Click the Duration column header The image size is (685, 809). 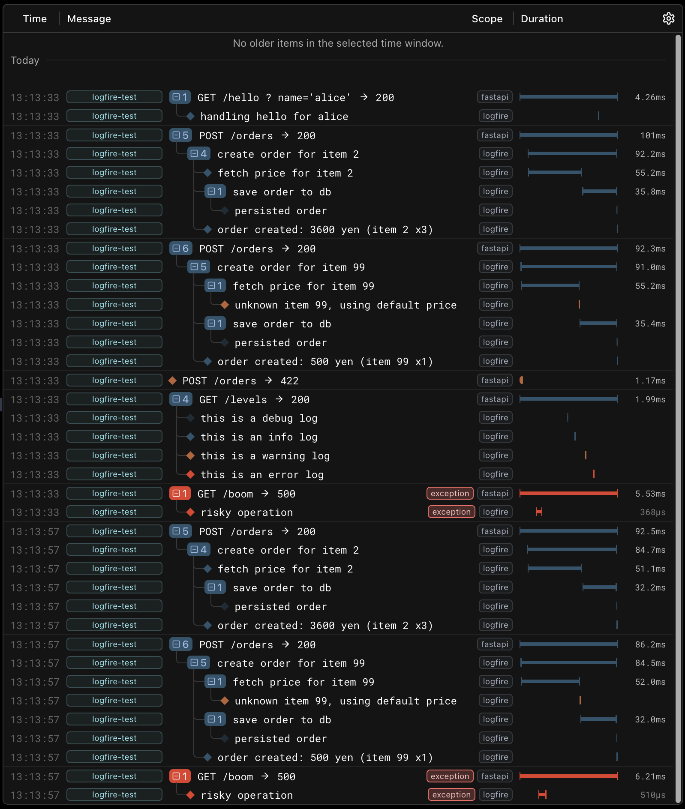pos(542,19)
